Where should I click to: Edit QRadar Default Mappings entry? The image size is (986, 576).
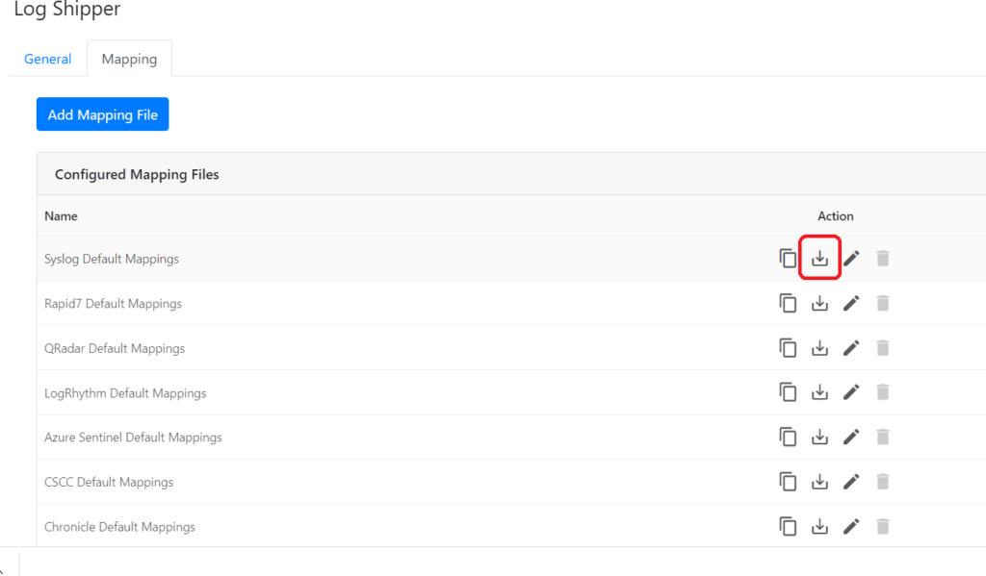[851, 348]
